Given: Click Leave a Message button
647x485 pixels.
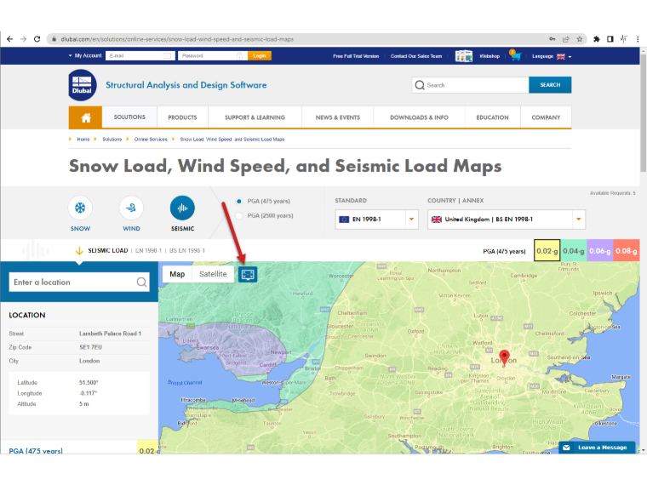Looking at the screenshot, I should tap(597, 448).
